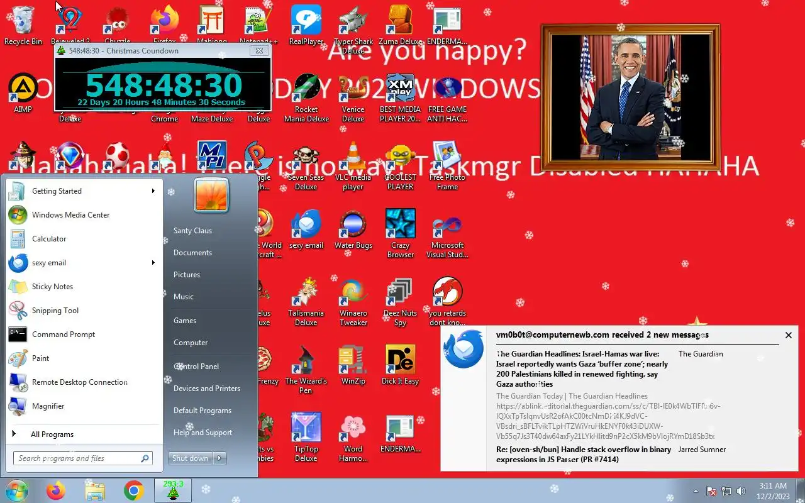This screenshot has width=805, height=503.
Task: Select the Venice Deluxe icon
Action: pos(353,97)
